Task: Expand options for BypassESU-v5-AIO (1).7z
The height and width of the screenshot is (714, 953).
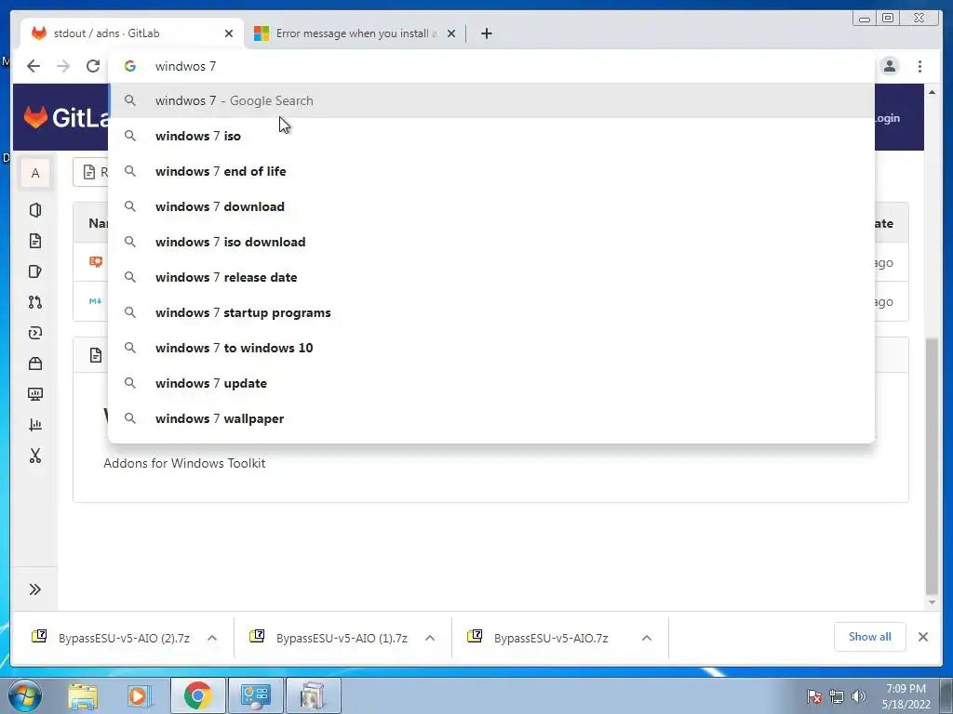Action: click(x=430, y=638)
